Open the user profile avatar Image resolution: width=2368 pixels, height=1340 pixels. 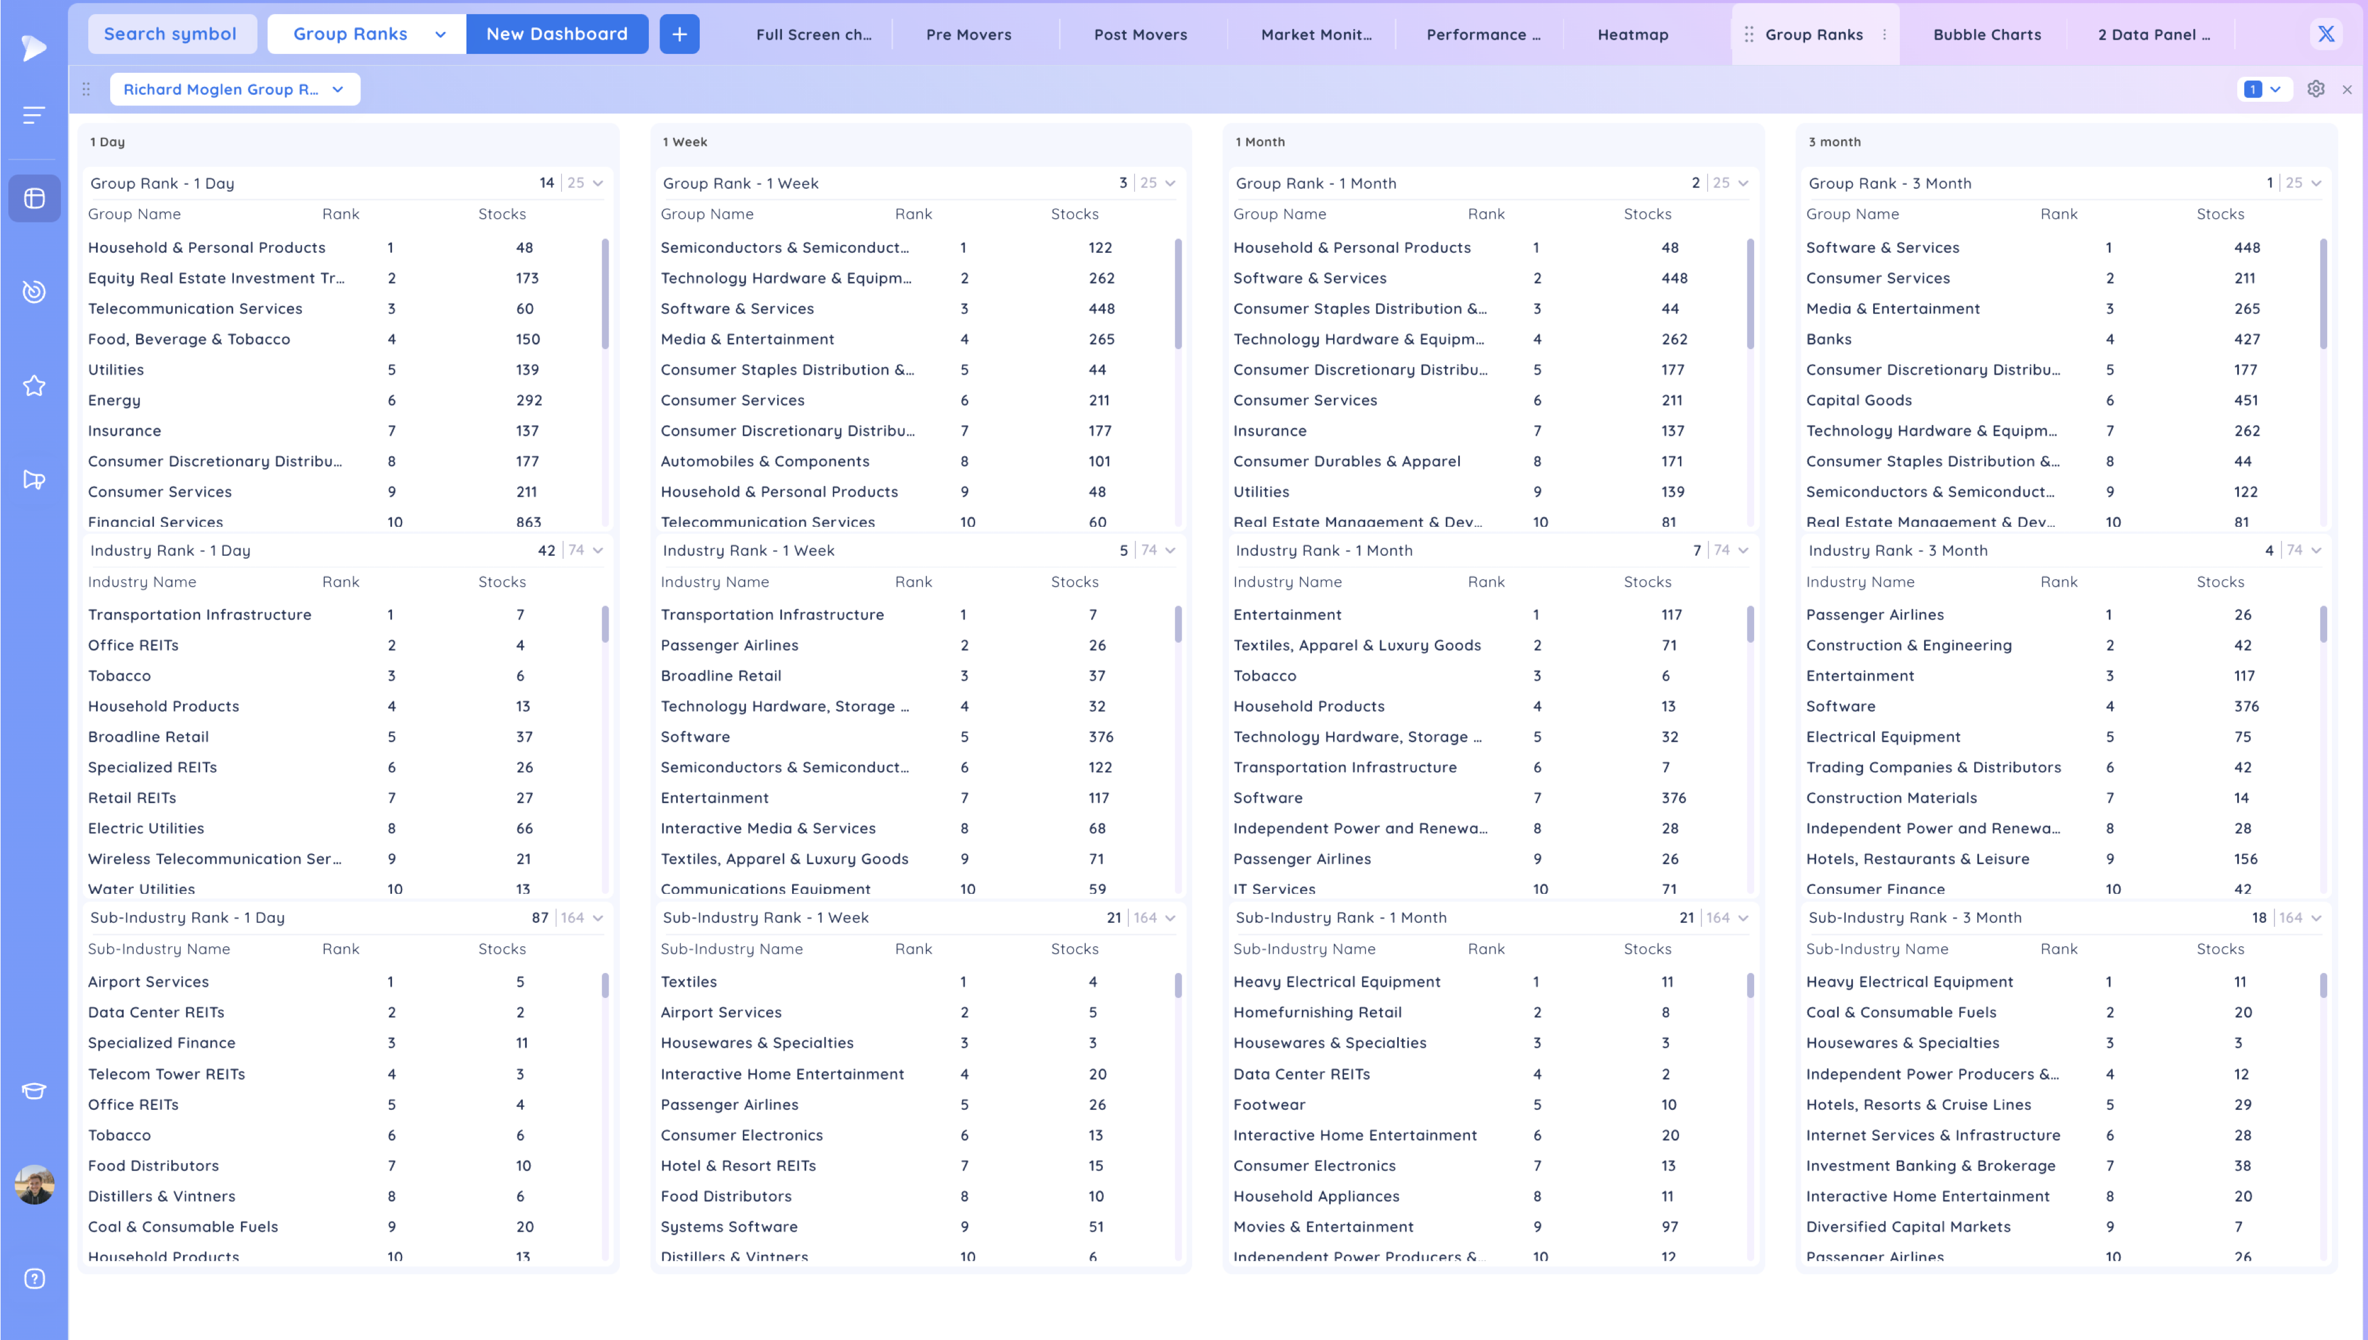pyautogui.click(x=34, y=1184)
